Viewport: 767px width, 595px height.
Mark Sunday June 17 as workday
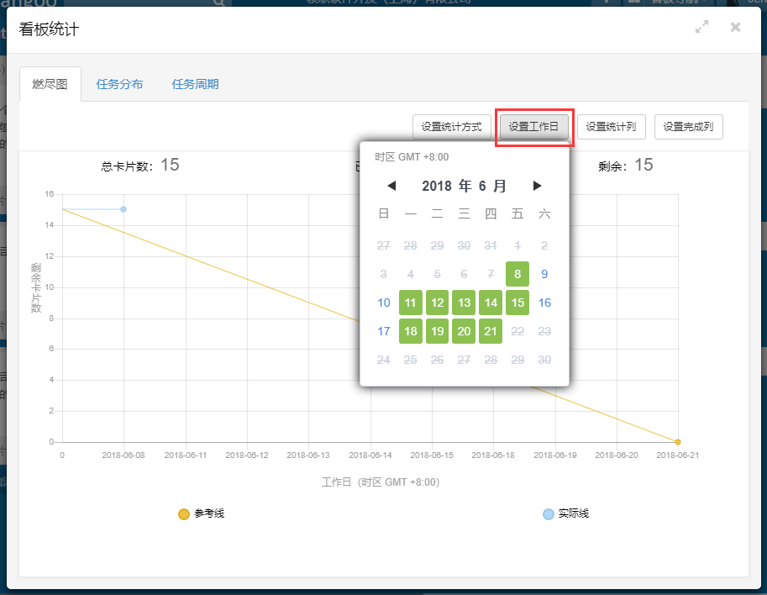click(x=384, y=331)
